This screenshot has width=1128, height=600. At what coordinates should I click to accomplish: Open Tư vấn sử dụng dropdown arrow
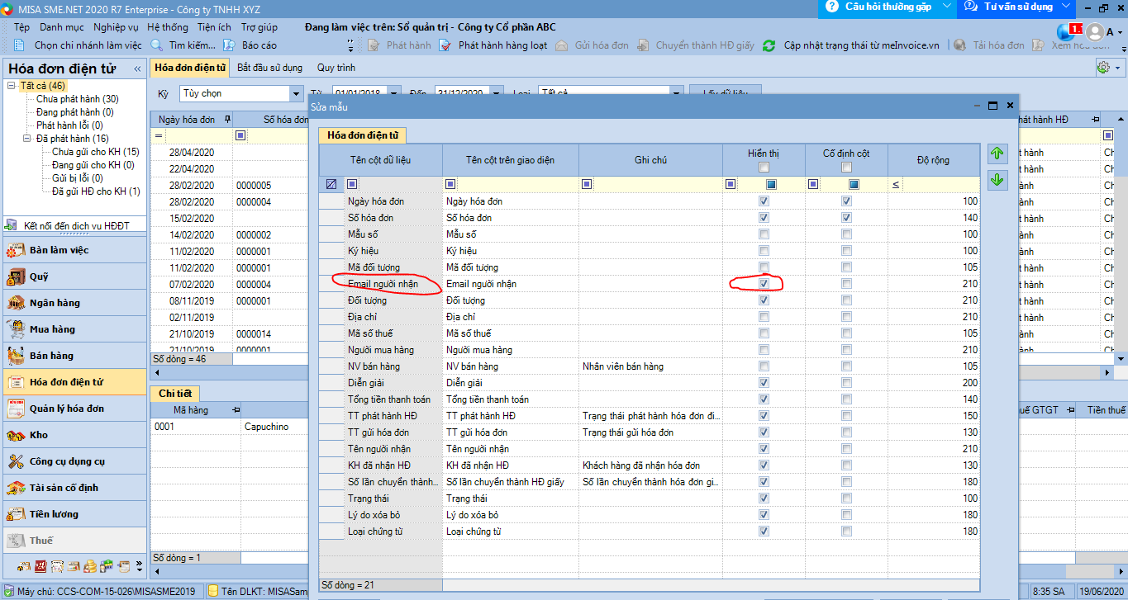click(x=1066, y=7)
